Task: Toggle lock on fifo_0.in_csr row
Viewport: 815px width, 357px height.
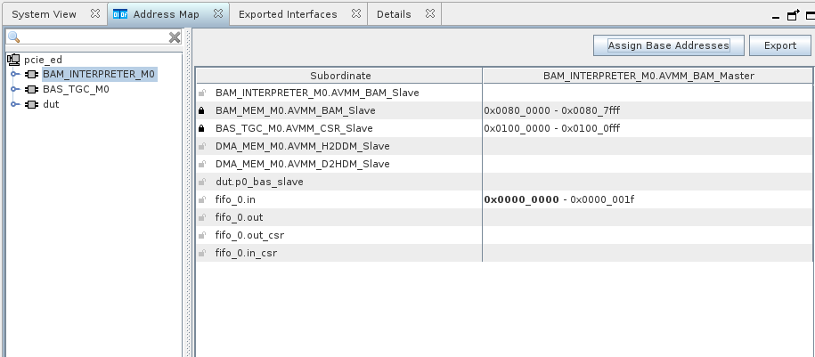Action: [201, 253]
